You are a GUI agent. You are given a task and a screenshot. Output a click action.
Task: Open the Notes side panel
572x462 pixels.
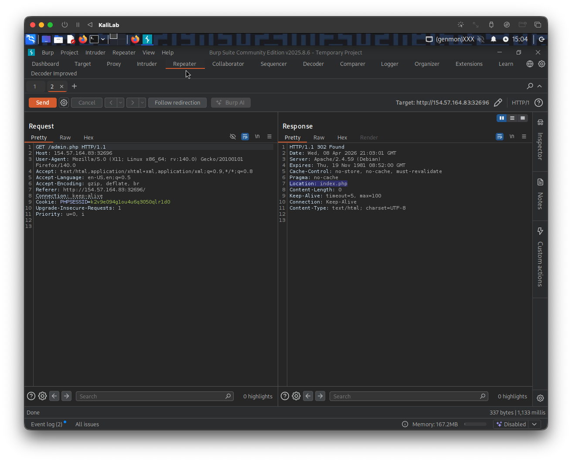[x=540, y=194]
